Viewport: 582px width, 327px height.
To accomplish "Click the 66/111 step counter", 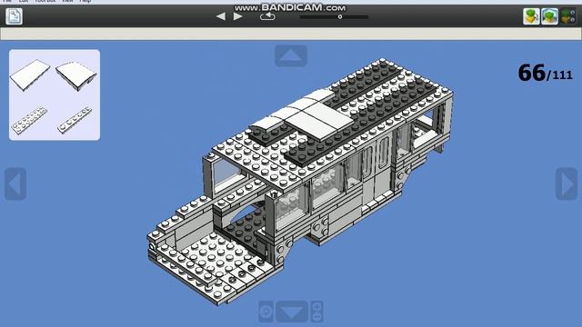I will pyautogui.click(x=546, y=73).
